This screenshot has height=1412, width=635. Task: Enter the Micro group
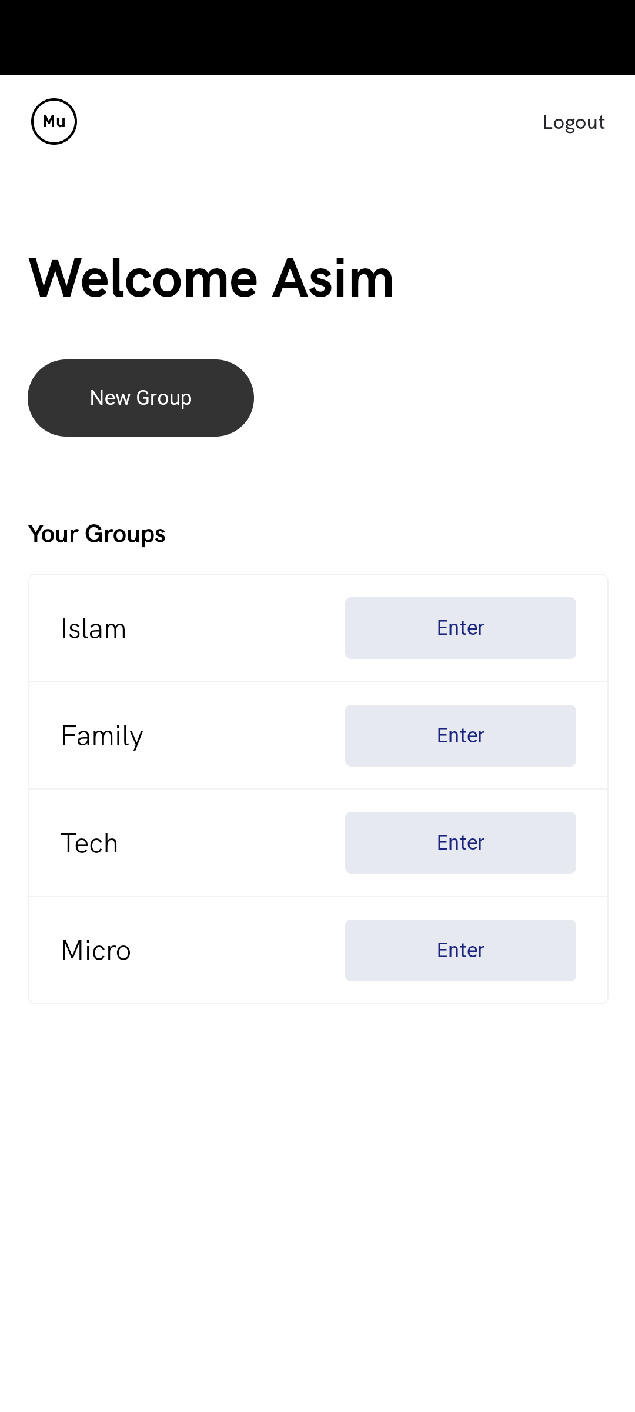click(x=460, y=950)
